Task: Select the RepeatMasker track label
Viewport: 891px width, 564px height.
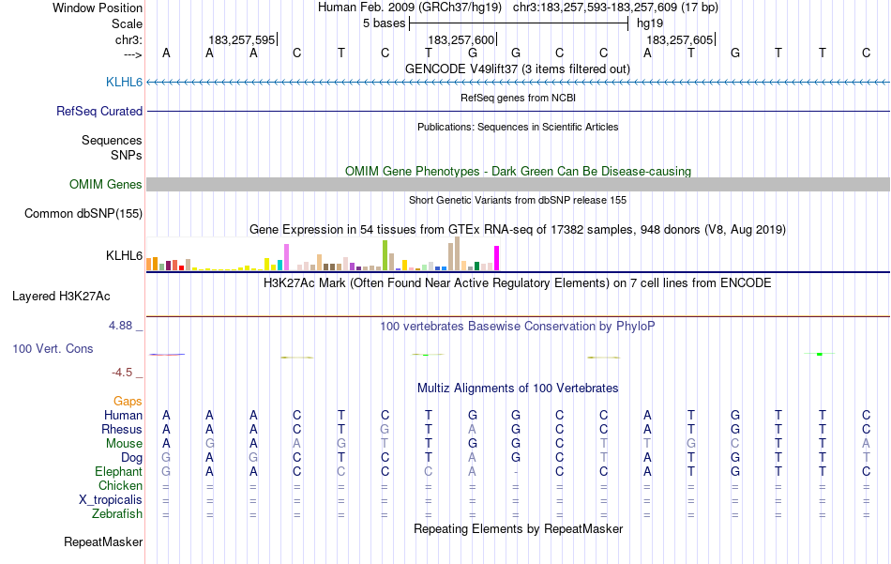Action: (103, 542)
